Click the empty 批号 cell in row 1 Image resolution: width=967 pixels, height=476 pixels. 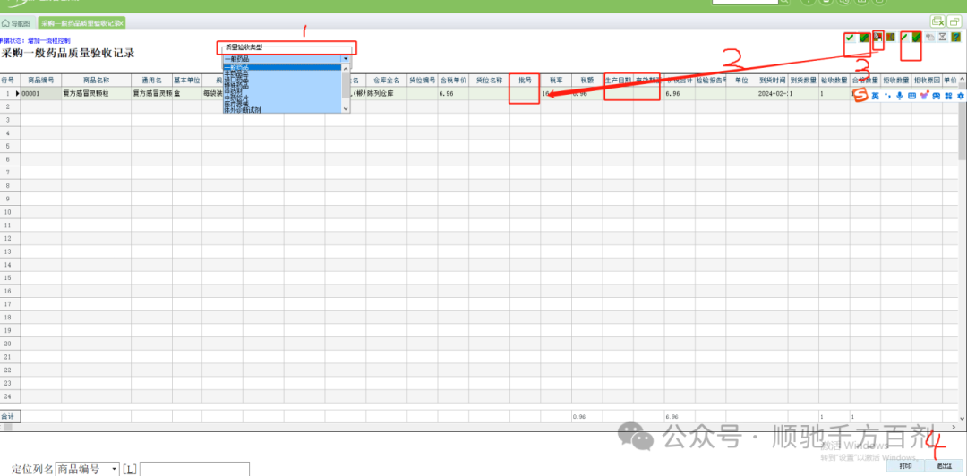(x=526, y=94)
